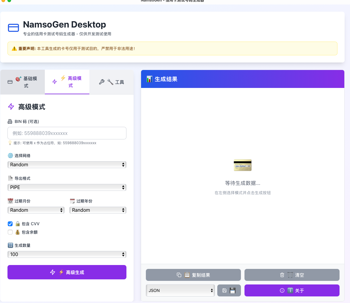The width and height of the screenshot is (350, 303).
Task: Switch to the 基础模式 tab
Action: [x=23, y=82]
